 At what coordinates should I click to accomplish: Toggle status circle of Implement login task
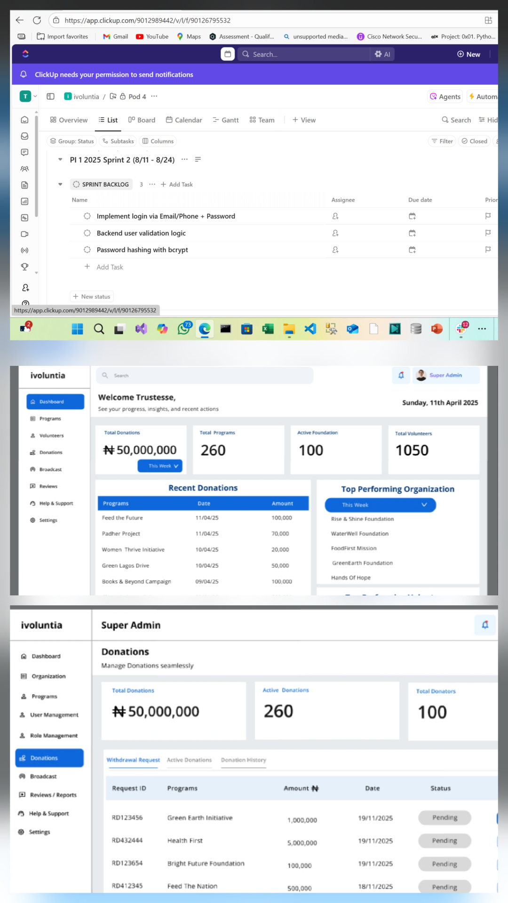click(87, 216)
